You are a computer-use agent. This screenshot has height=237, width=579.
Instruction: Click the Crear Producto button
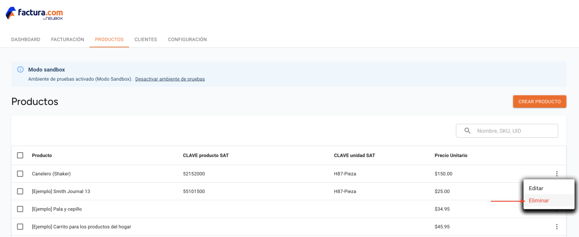tap(539, 102)
